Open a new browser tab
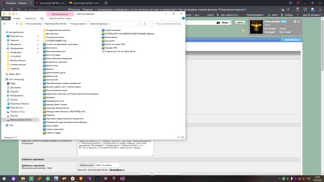Viewport: 324px width, 182px height. tap(106, 3)
